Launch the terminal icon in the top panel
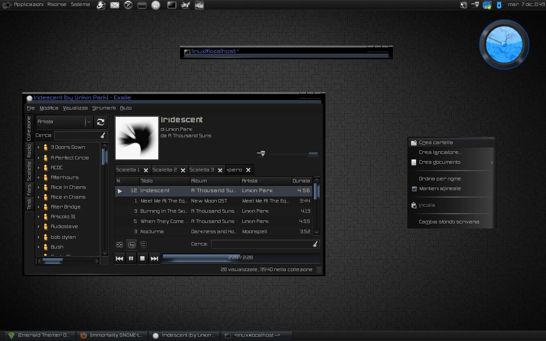 [171, 5]
